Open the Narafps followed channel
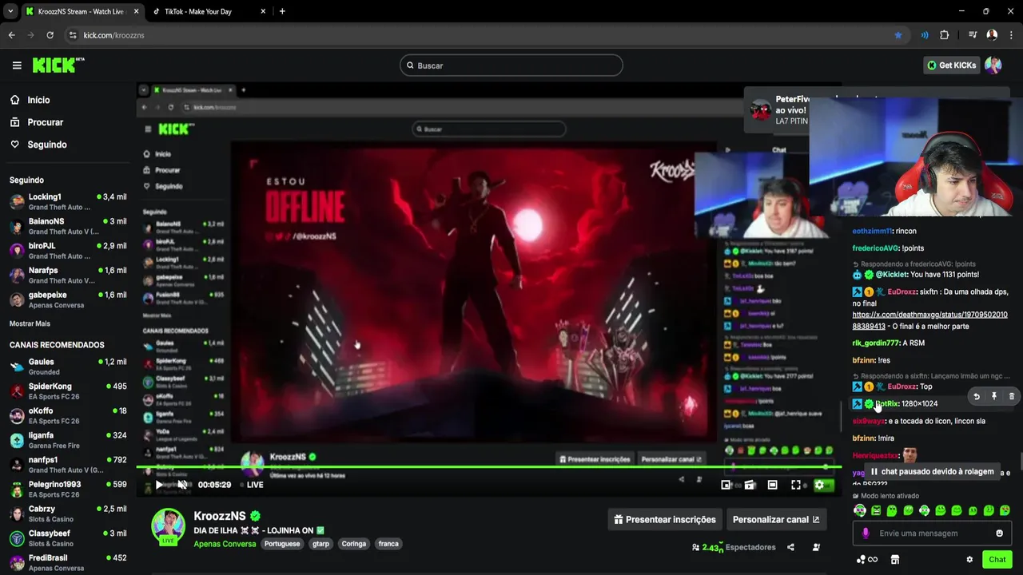The height and width of the screenshot is (575, 1023). [67, 276]
